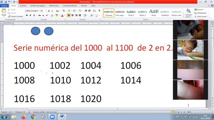Image resolution: width=214 pixels, height=120 pixels.
Task: Toggle left alignment button
Action: 69,15
